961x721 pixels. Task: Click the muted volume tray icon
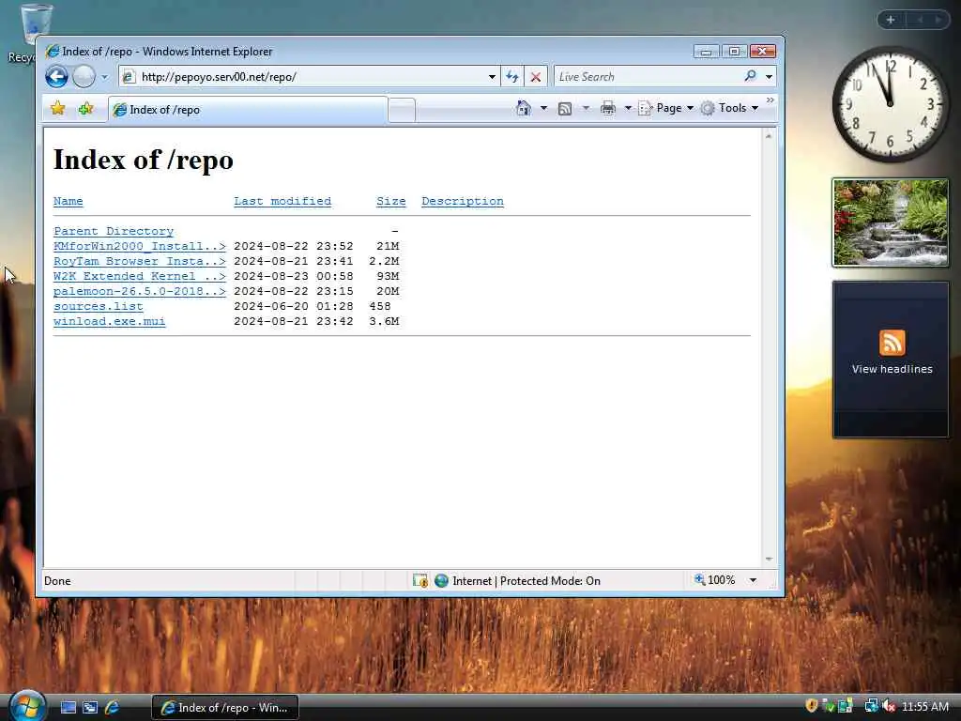pos(890,706)
